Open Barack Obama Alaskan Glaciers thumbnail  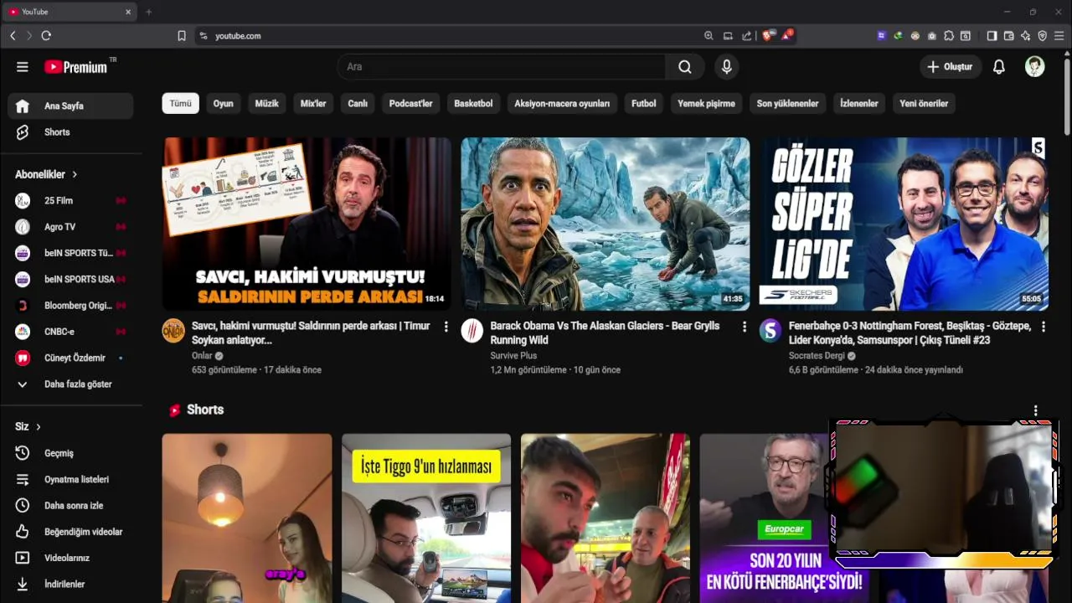[606, 224]
